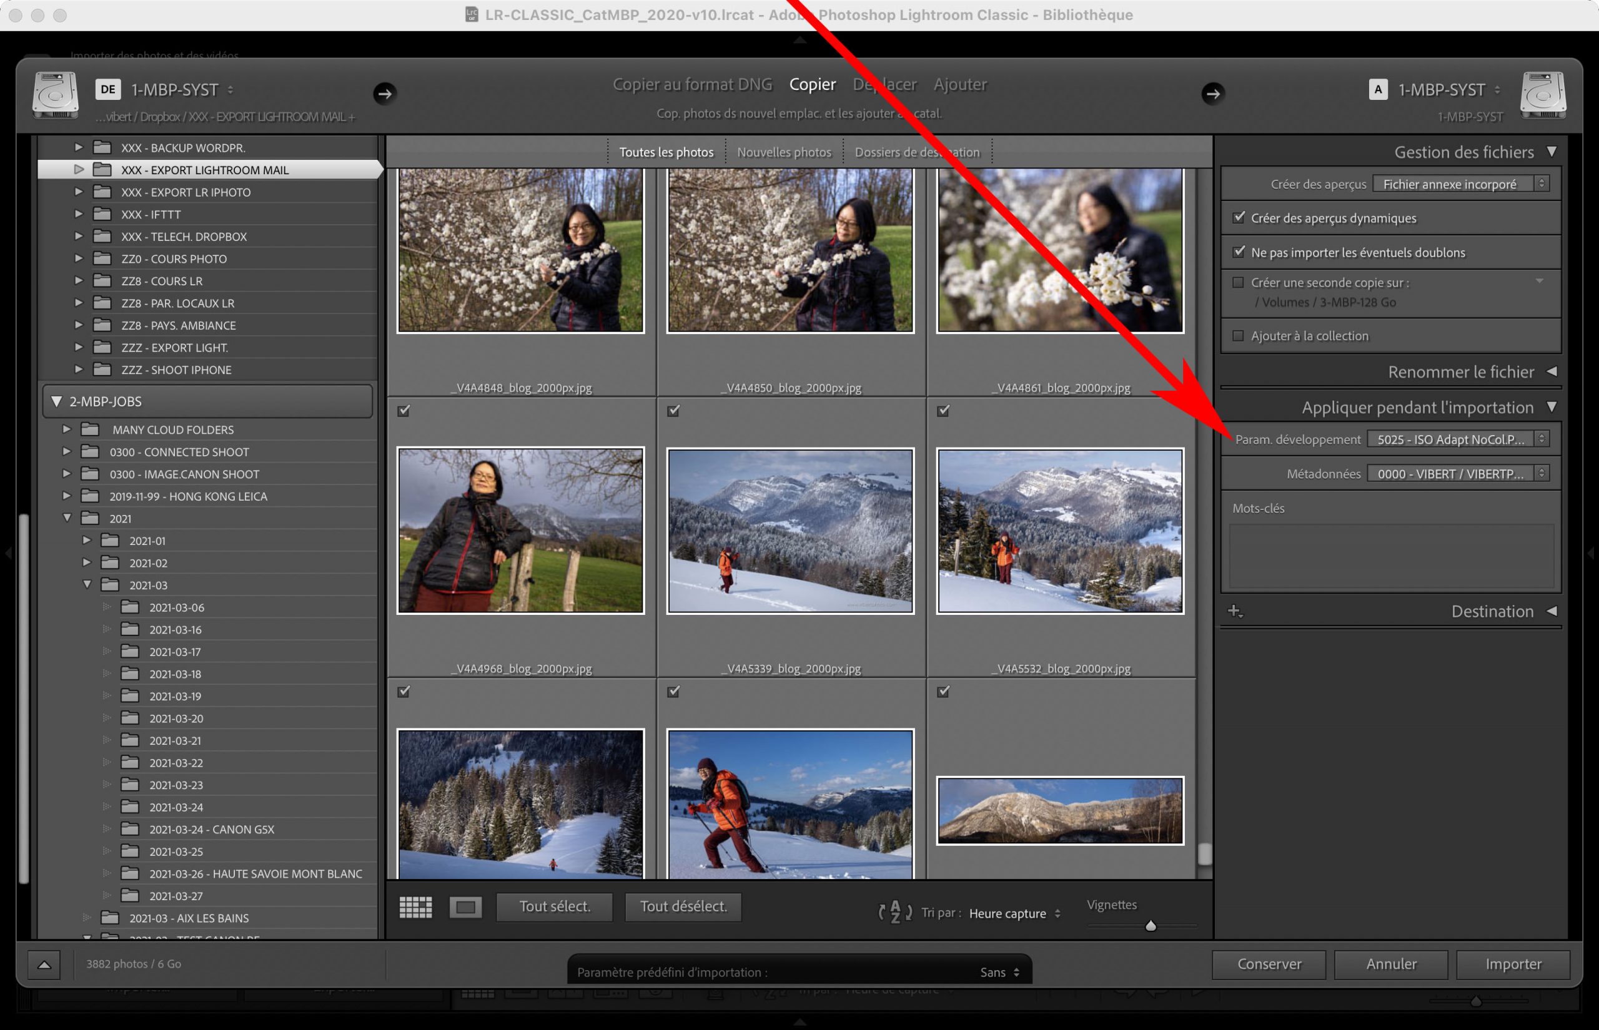Uncheck Créer des aperçus dynamiques
Screen dimensions: 1599x1030
pyautogui.click(x=1239, y=218)
